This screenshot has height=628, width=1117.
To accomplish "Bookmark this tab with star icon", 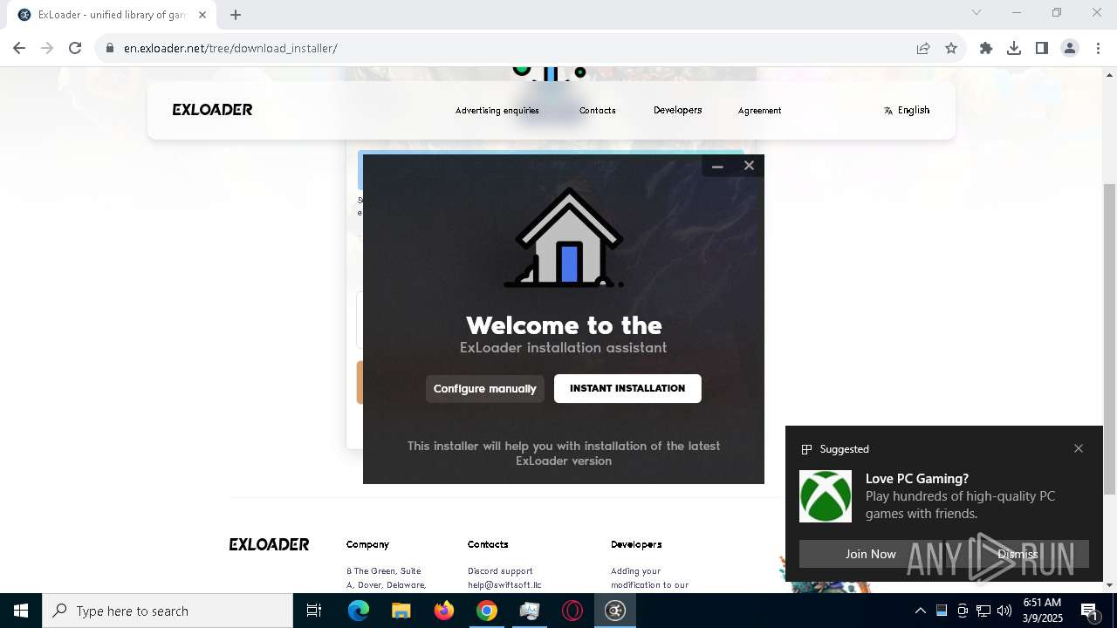I will point(951,48).
